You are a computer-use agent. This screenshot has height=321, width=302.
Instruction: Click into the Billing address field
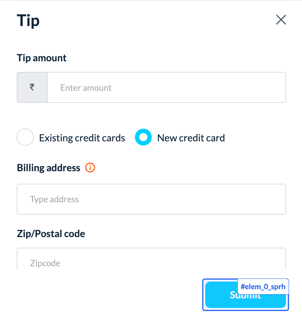[151, 199]
